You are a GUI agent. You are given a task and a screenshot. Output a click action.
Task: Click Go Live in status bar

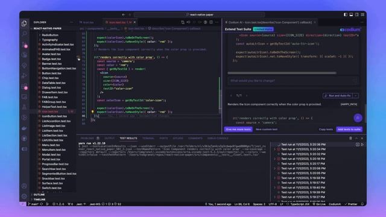(x=319, y=204)
